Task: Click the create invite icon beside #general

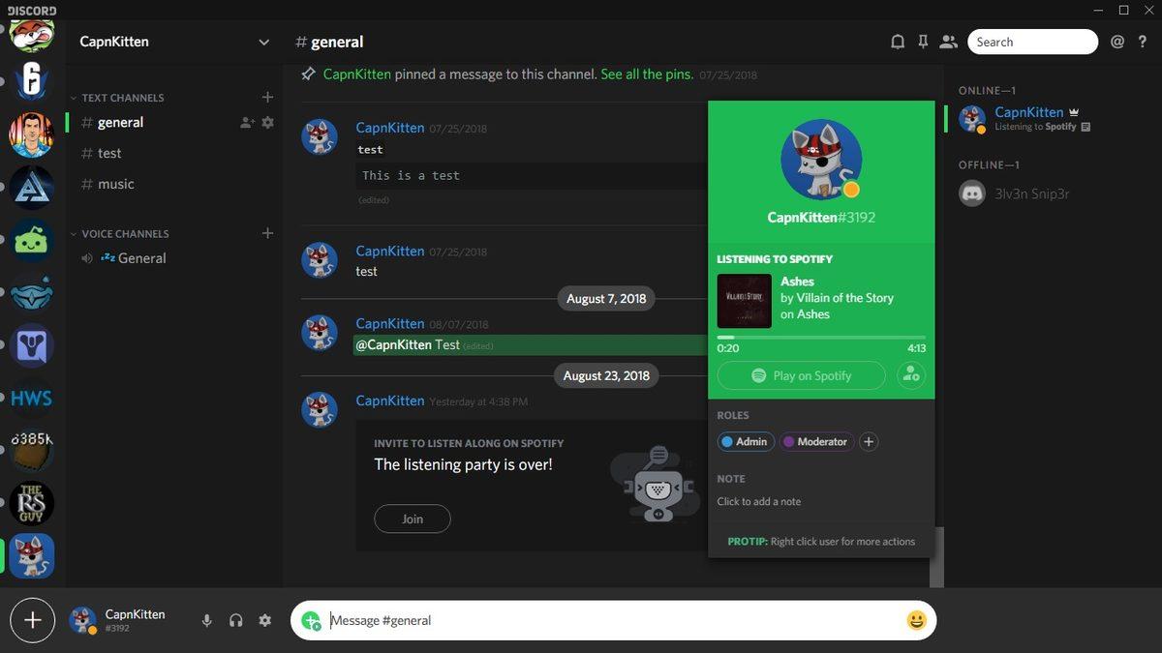Action: click(x=248, y=122)
